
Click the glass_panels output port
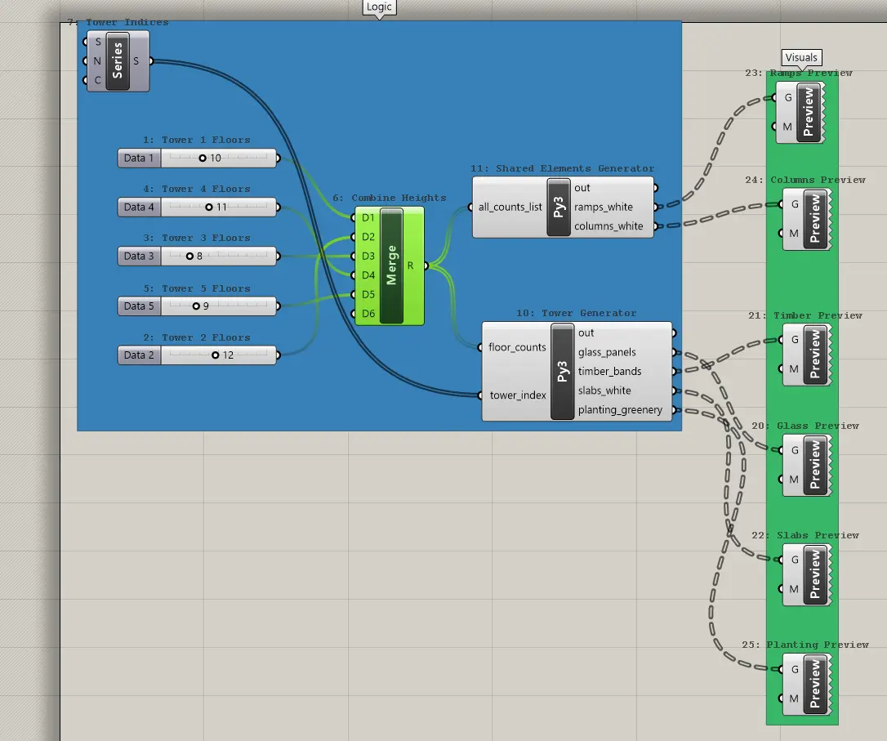(674, 352)
